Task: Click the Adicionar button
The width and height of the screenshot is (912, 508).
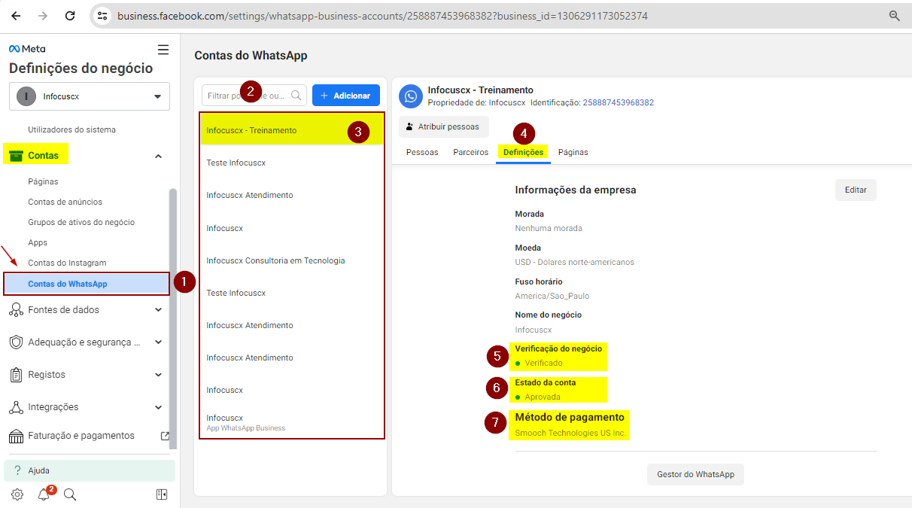Action: 345,96
